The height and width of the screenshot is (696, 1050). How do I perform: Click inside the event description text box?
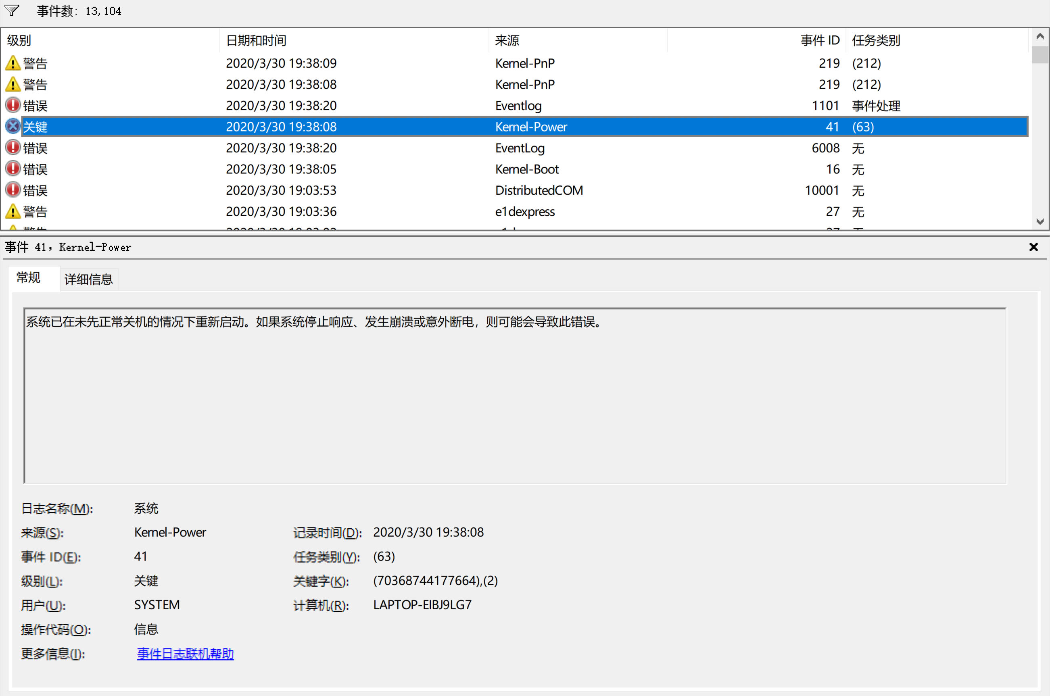point(515,395)
